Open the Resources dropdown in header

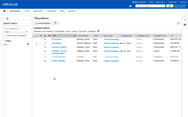click(160, 2)
